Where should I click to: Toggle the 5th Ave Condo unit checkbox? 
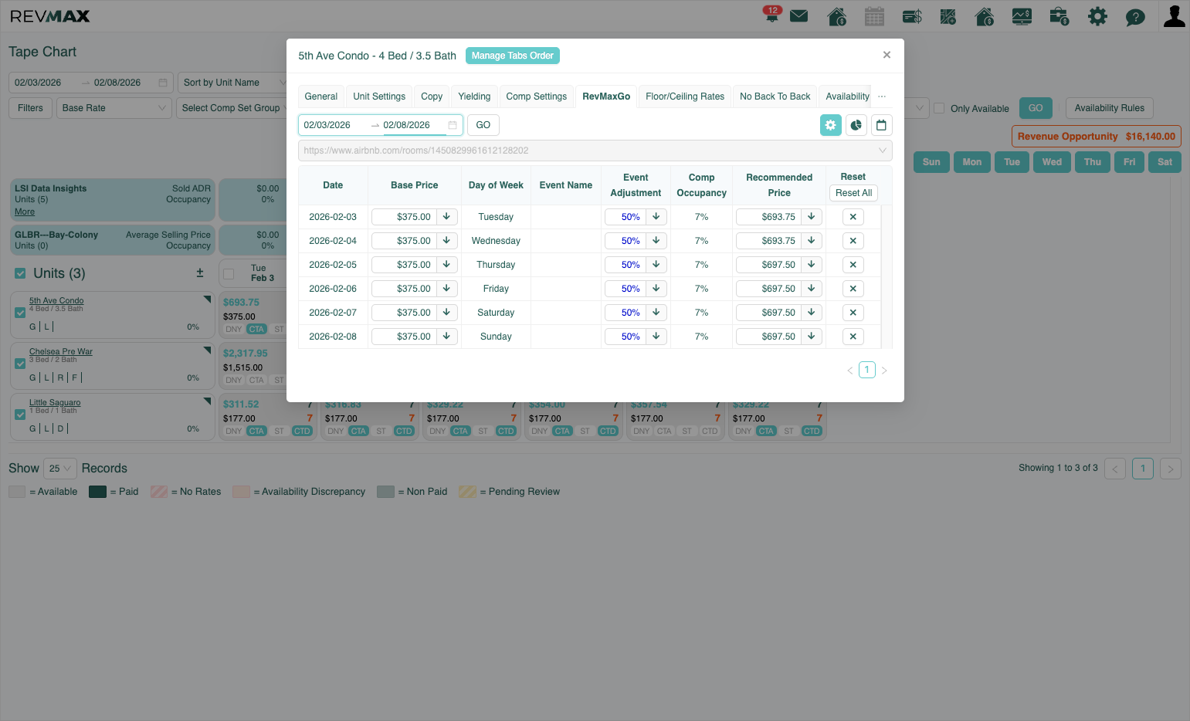click(20, 313)
